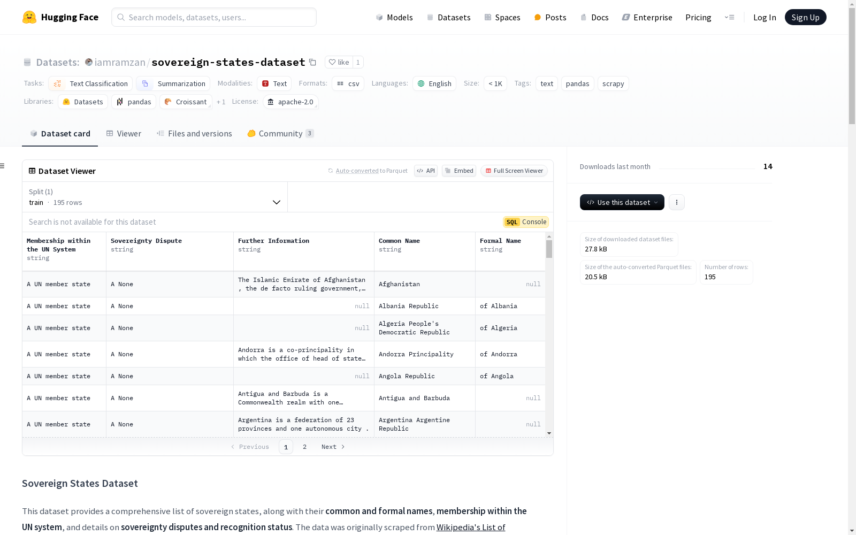The width and height of the screenshot is (856, 535).
Task: Open the Croissant library dropdown
Action: (x=186, y=102)
